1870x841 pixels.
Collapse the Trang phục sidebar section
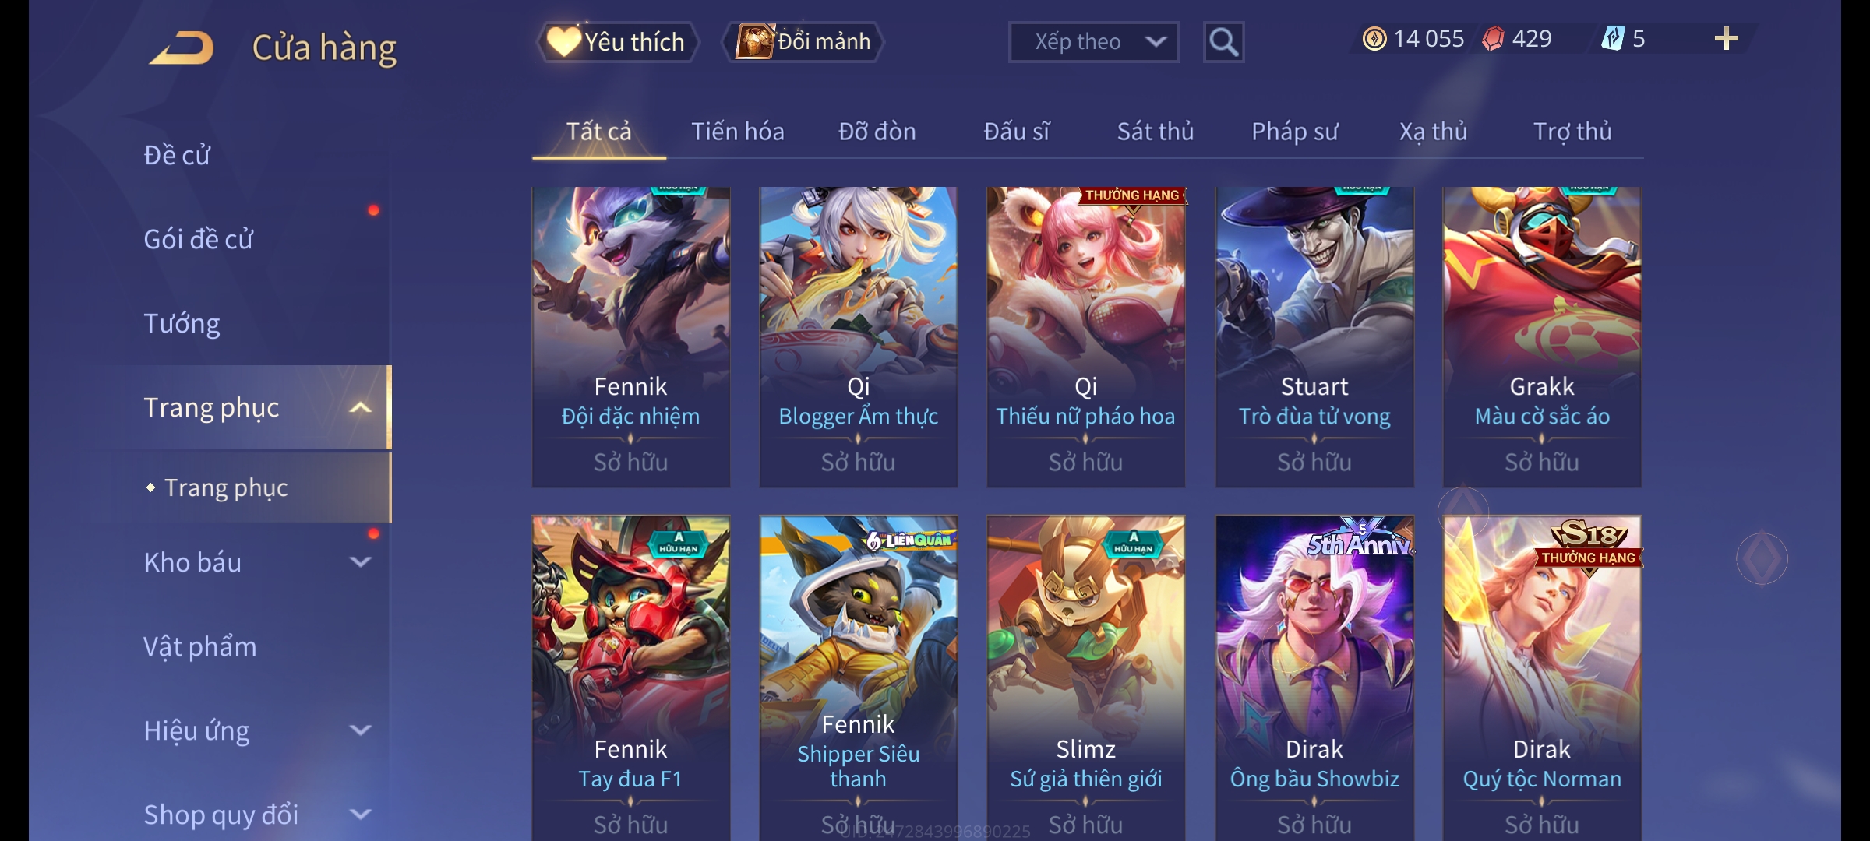(x=360, y=407)
